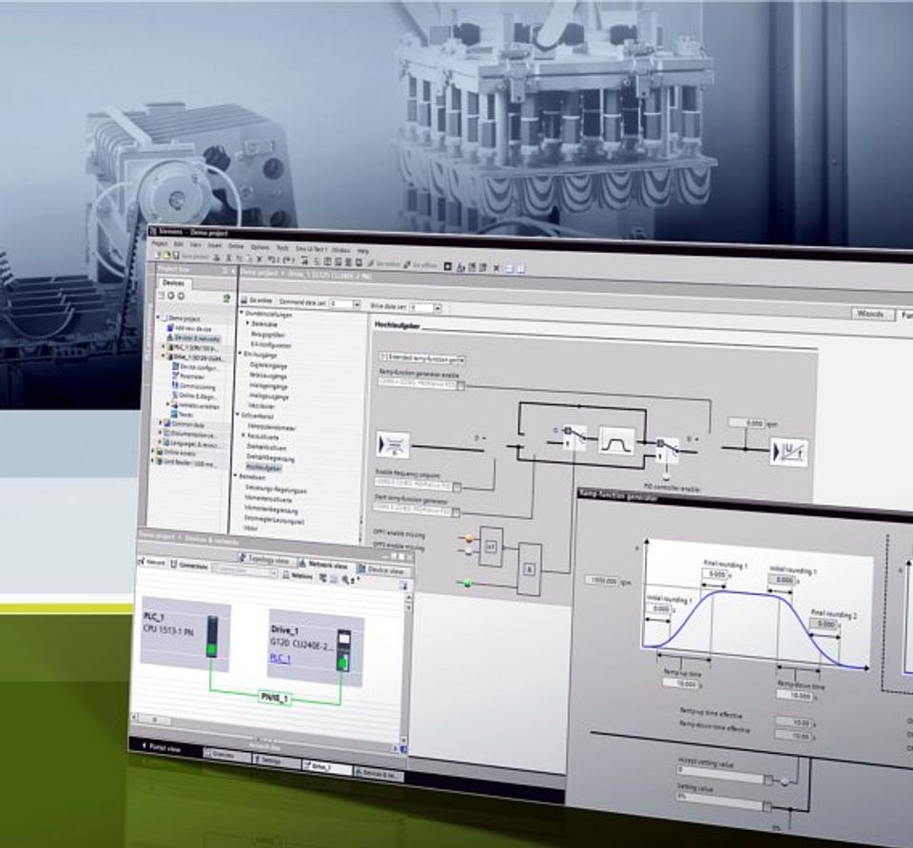This screenshot has width=913, height=848.
Task: Click the Ramp-up time value field
Action: (x=679, y=684)
